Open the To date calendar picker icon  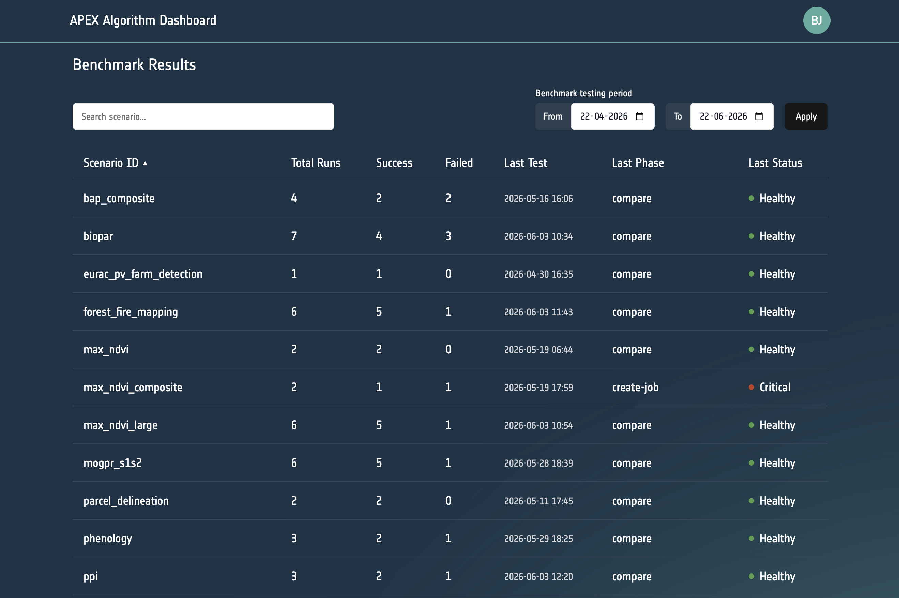pos(759,116)
